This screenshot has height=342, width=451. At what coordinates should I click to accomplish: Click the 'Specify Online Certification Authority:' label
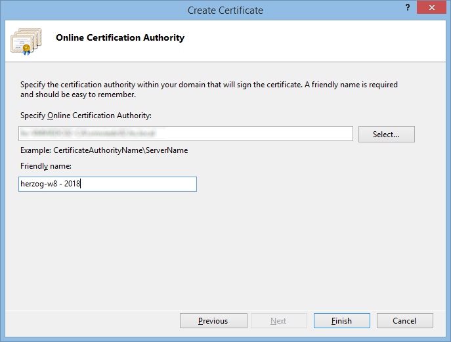(86, 116)
